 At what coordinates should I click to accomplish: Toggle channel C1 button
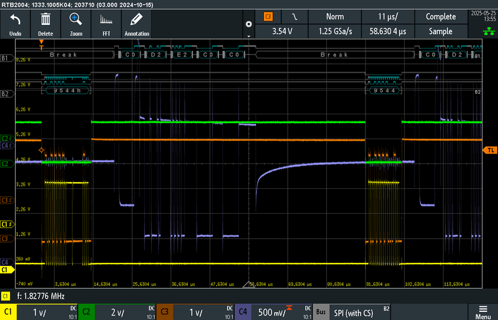(8, 312)
